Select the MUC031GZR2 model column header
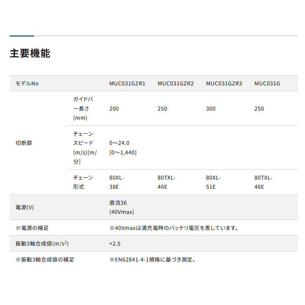 tap(176, 83)
